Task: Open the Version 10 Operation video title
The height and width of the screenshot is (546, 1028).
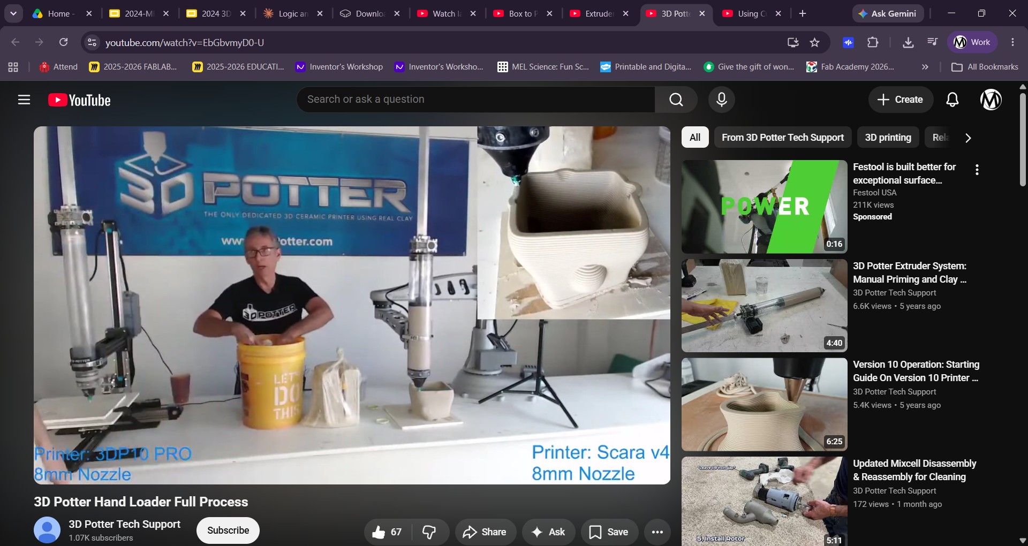Action: coord(916,371)
